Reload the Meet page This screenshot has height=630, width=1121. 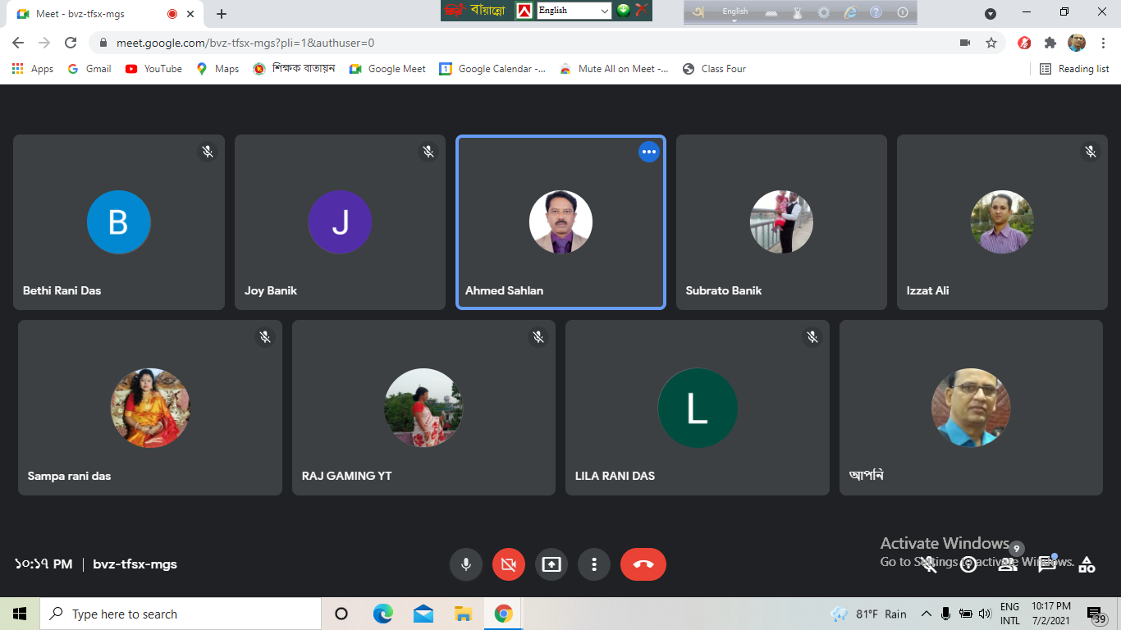[71, 43]
